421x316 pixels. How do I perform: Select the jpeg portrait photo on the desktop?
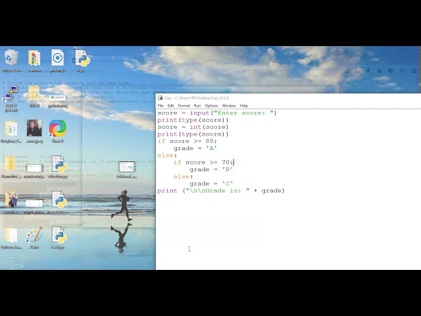(x=34, y=132)
